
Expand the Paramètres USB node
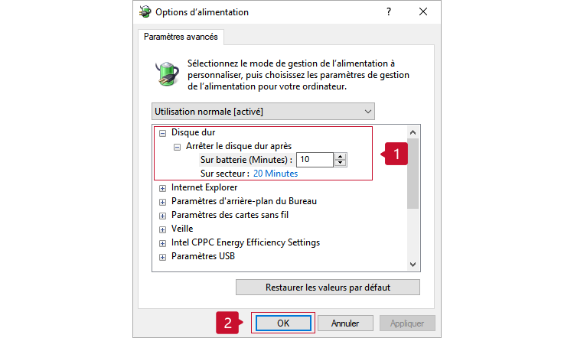(162, 256)
